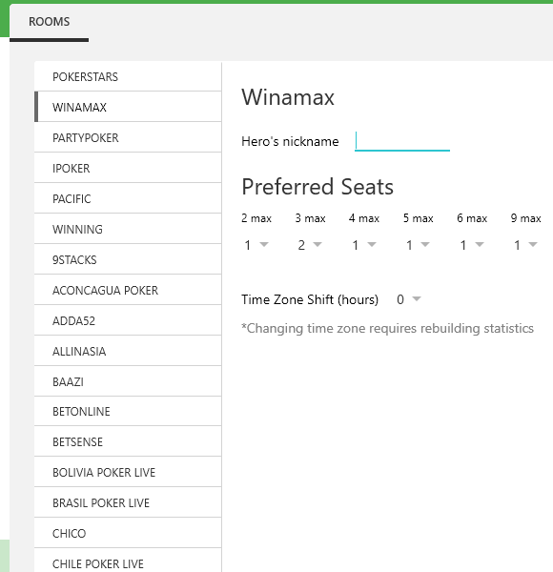
Task: Select POKERSTARS in the rooms list
Action: click(128, 76)
